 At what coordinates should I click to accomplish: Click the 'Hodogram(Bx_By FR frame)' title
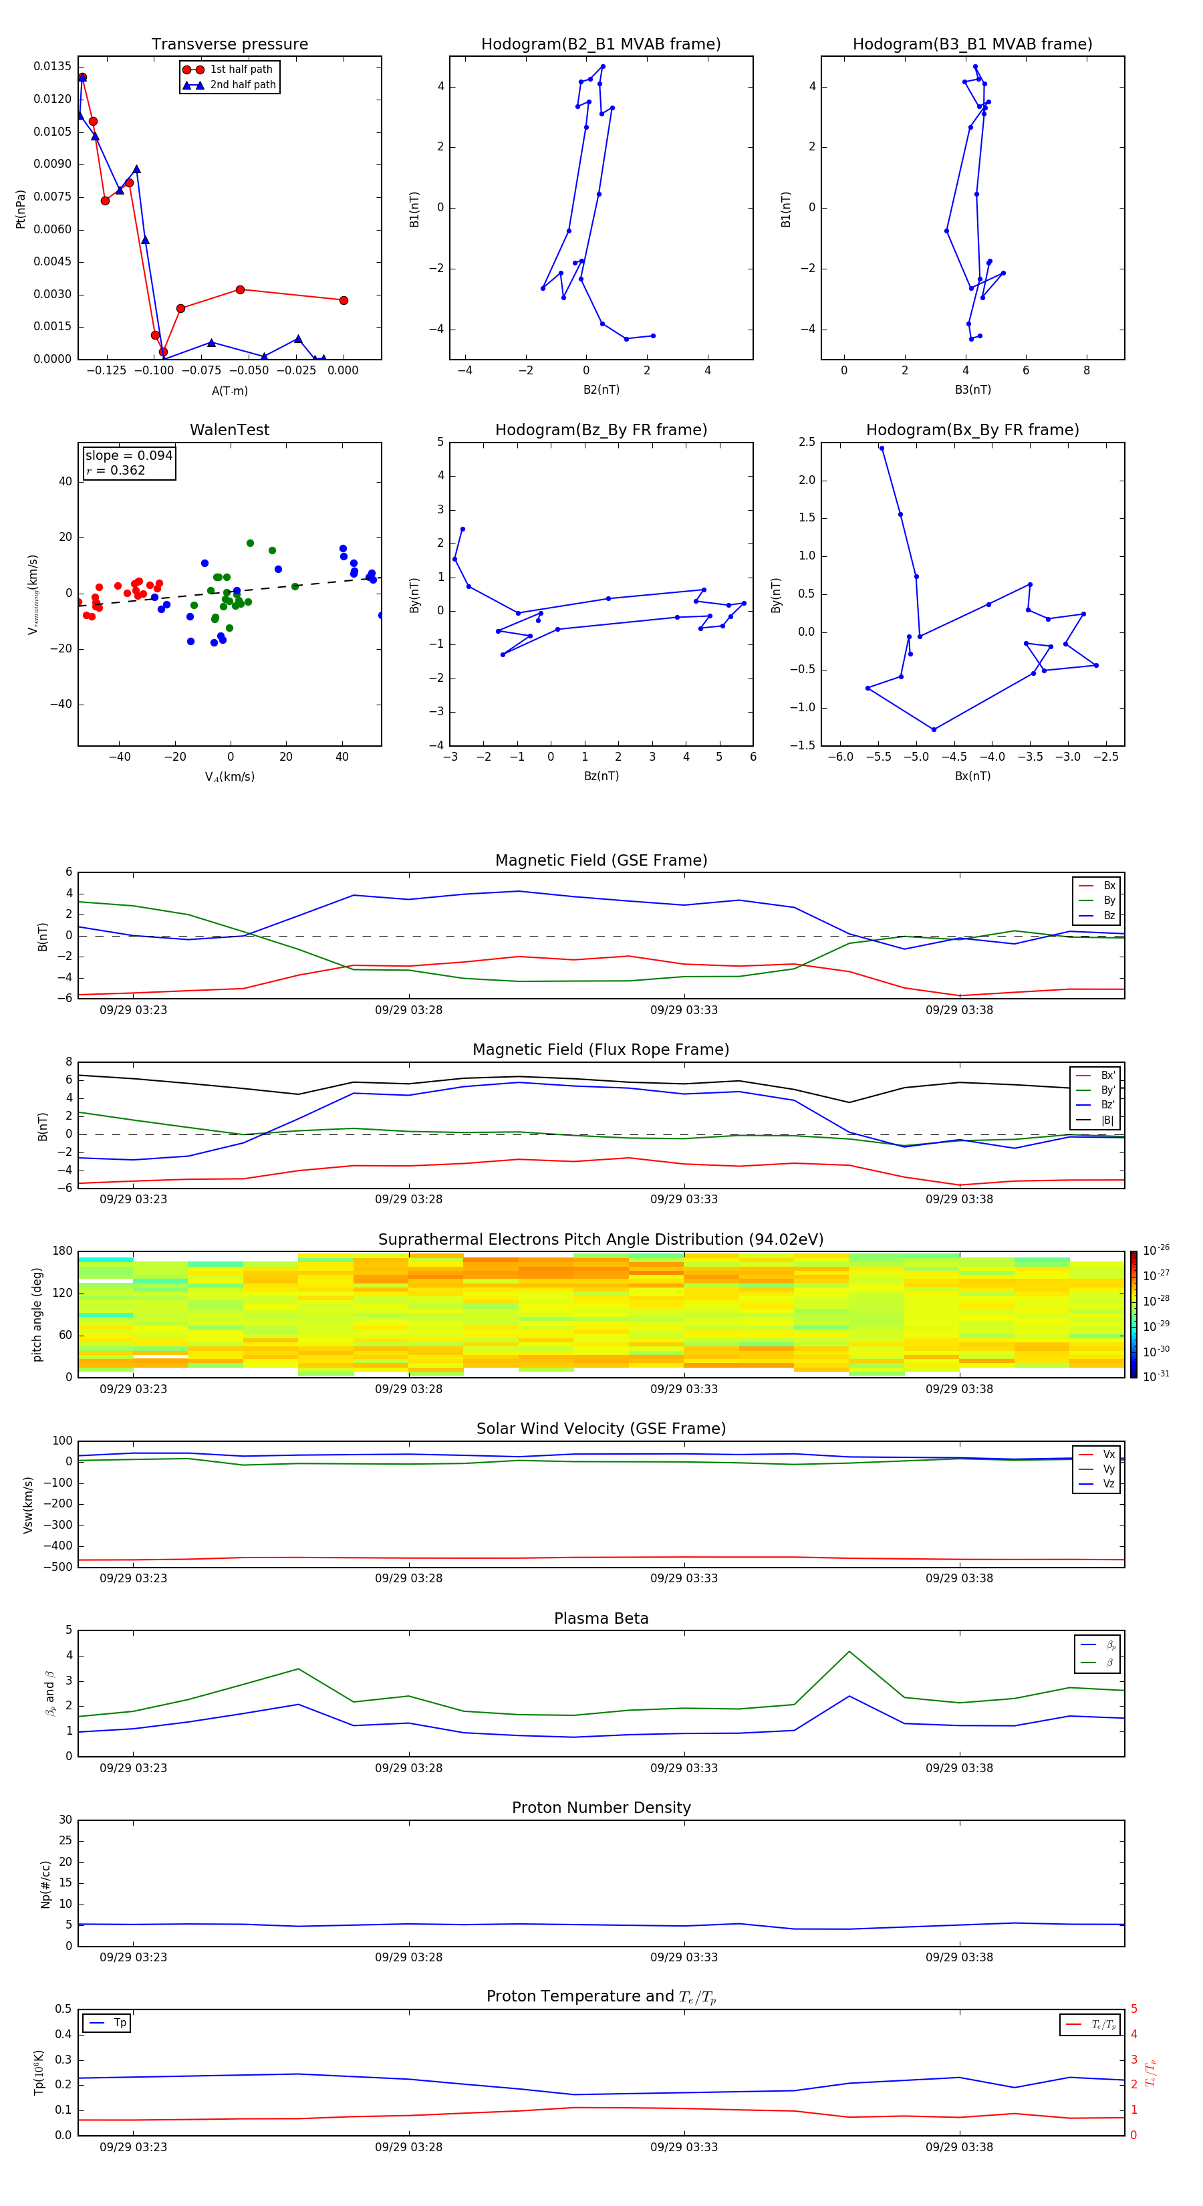pos(972,430)
